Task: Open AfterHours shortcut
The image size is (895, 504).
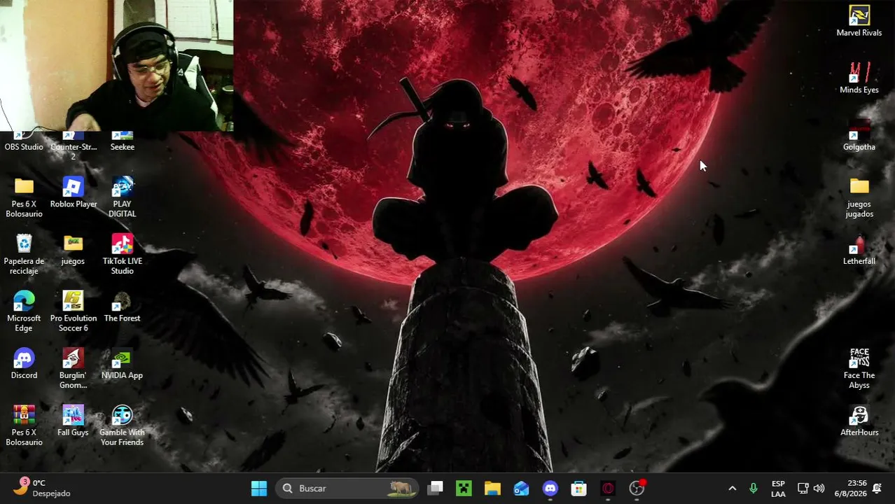Action: 859,421
